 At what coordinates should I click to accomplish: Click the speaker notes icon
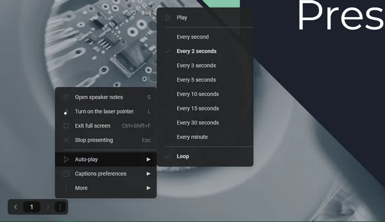coord(66,97)
